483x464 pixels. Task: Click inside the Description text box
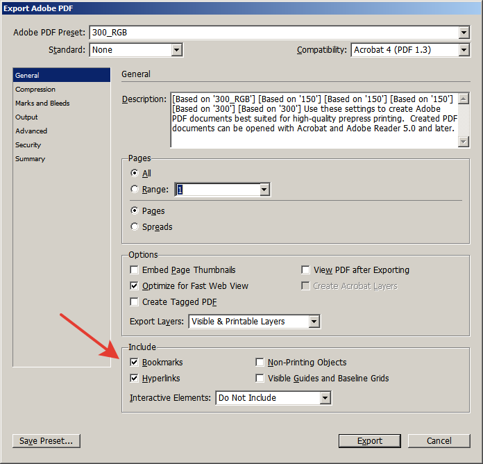314,120
